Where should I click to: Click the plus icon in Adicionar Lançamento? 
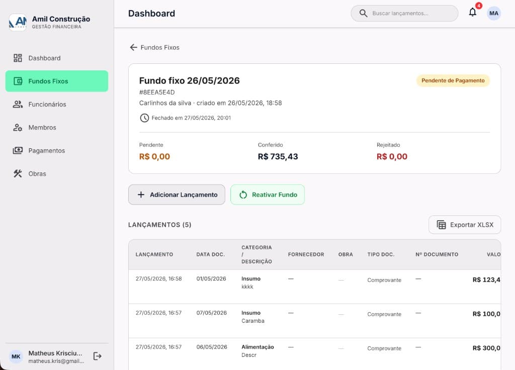141,195
